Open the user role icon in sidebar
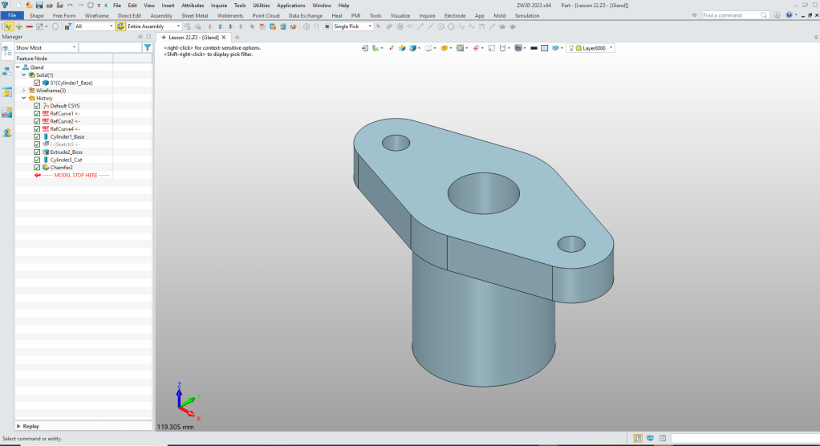Screen dimensions: 820x446 click(x=6, y=133)
